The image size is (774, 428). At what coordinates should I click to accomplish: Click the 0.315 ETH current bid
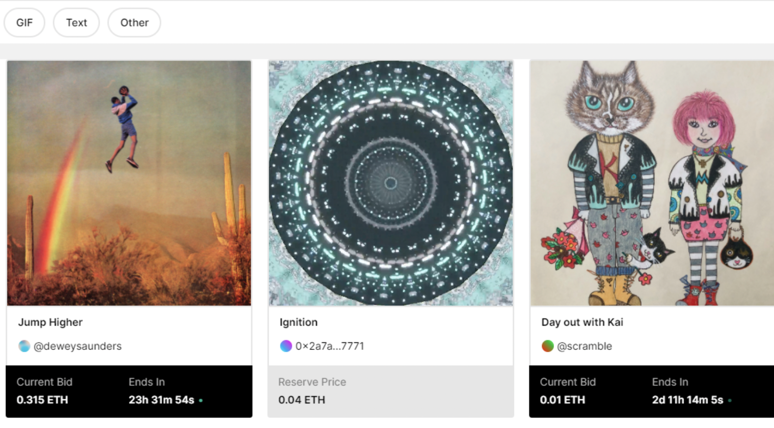(42, 400)
